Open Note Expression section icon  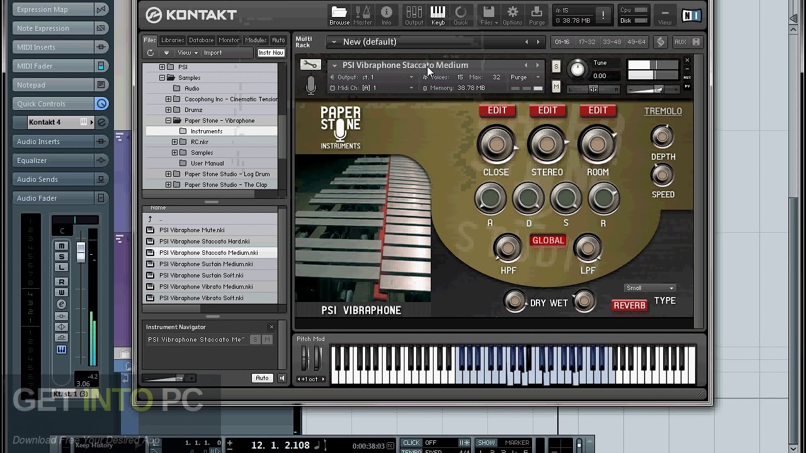(x=101, y=28)
